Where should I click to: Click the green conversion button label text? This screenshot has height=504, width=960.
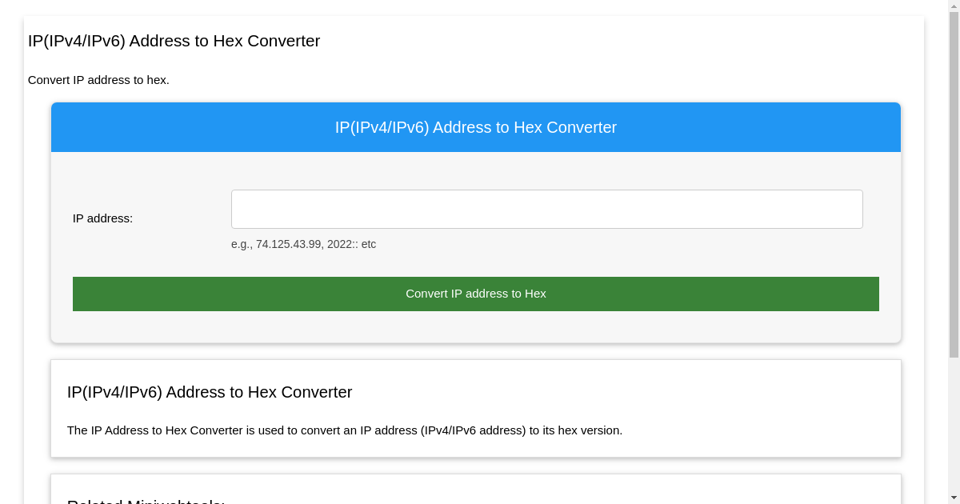coord(475,294)
